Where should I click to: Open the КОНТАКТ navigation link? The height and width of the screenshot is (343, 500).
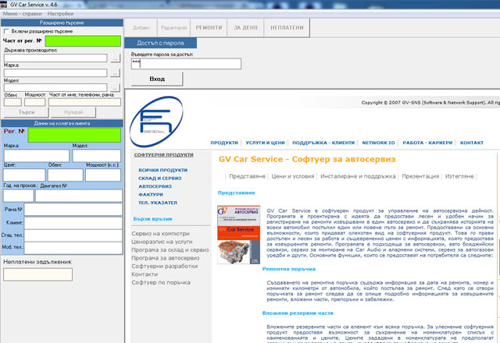coord(472,143)
